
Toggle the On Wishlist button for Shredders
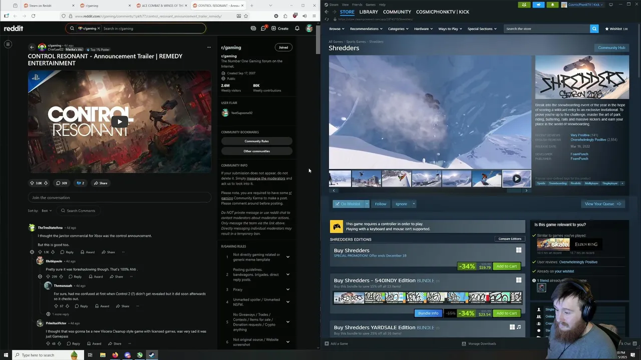tap(348, 204)
